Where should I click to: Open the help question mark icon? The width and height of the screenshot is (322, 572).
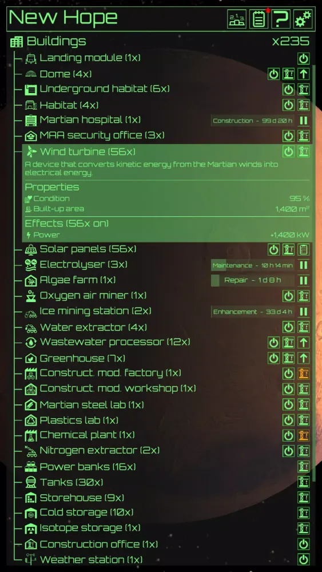click(281, 19)
